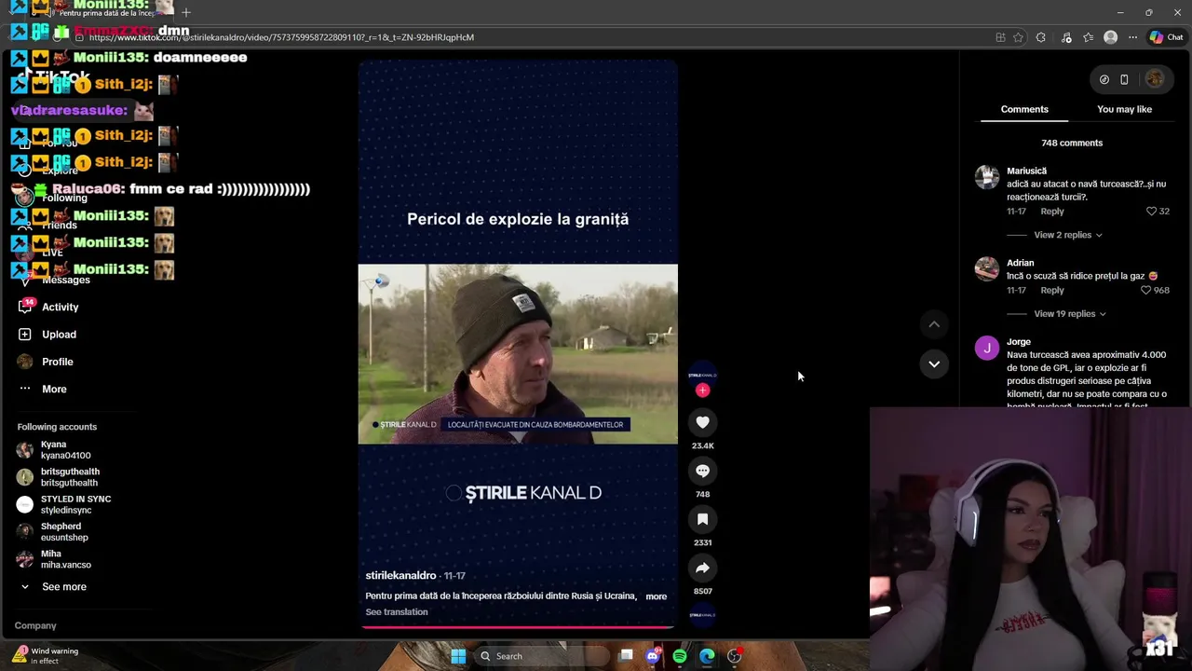Viewport: 1192px width, 671px height.
Task: Expand See more following accounts
Action: (63, 586)
